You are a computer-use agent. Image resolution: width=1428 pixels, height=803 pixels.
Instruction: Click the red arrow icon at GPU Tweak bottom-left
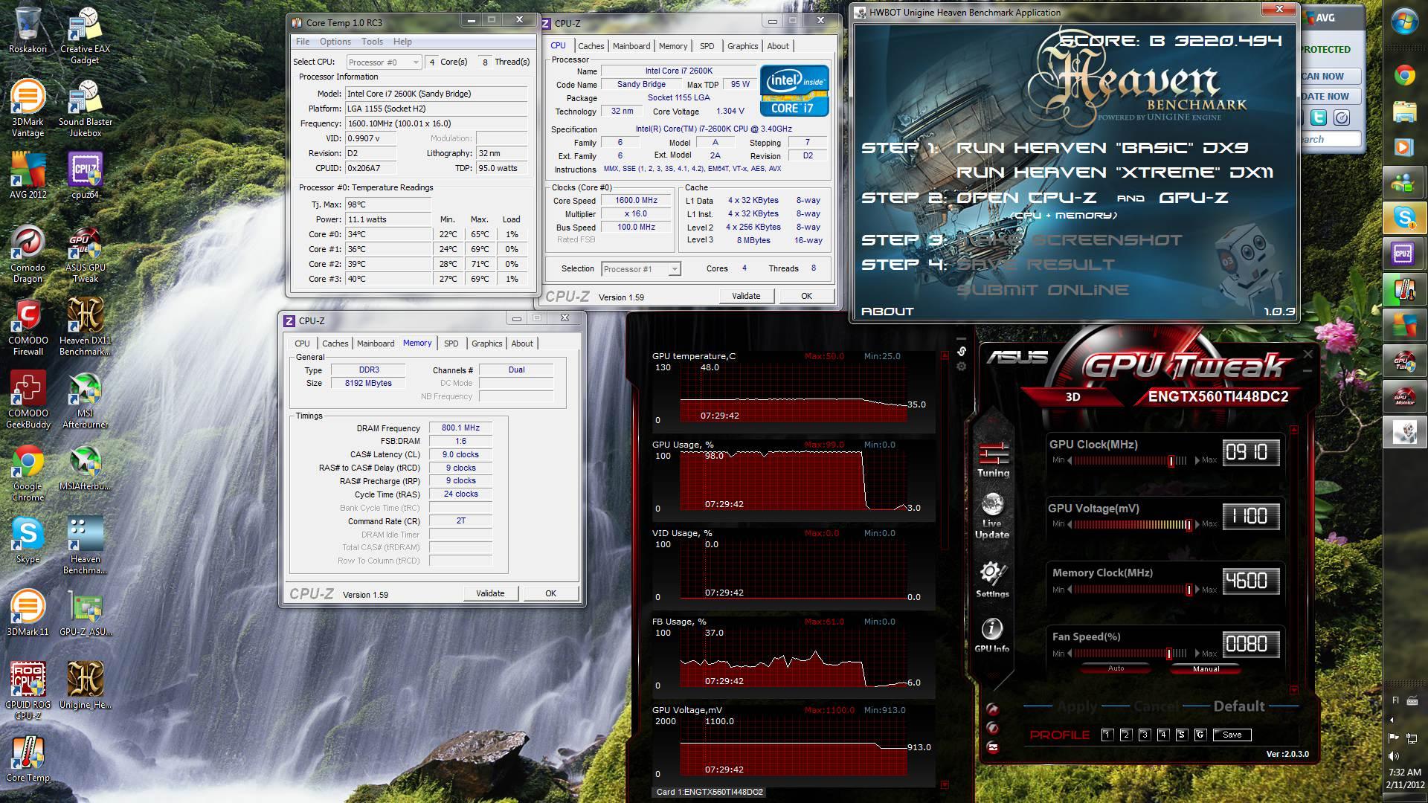(992, 709)
